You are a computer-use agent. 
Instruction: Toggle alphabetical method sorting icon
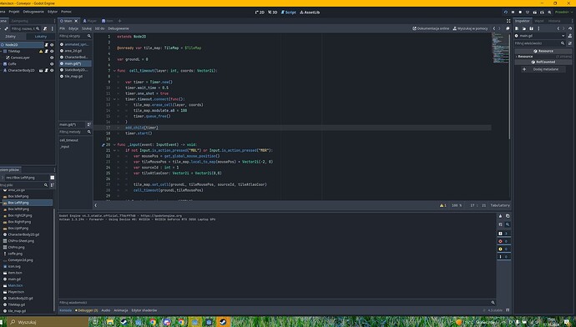pyautogui.click(x=88, y=124)
